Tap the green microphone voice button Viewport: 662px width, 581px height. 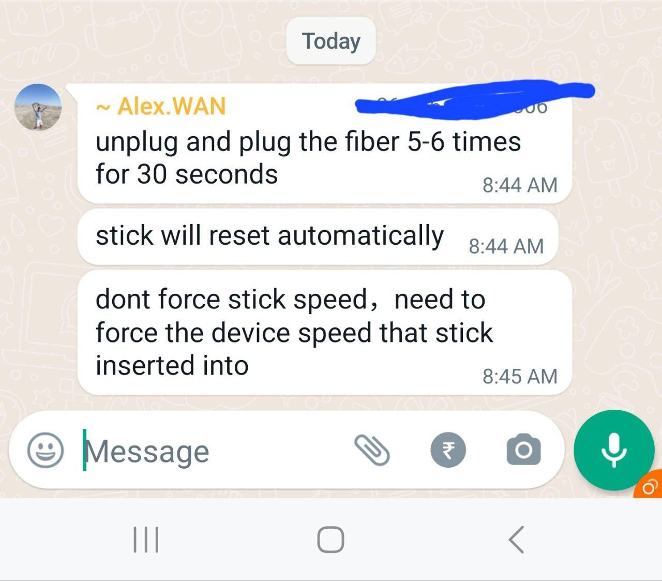[614, 450]
